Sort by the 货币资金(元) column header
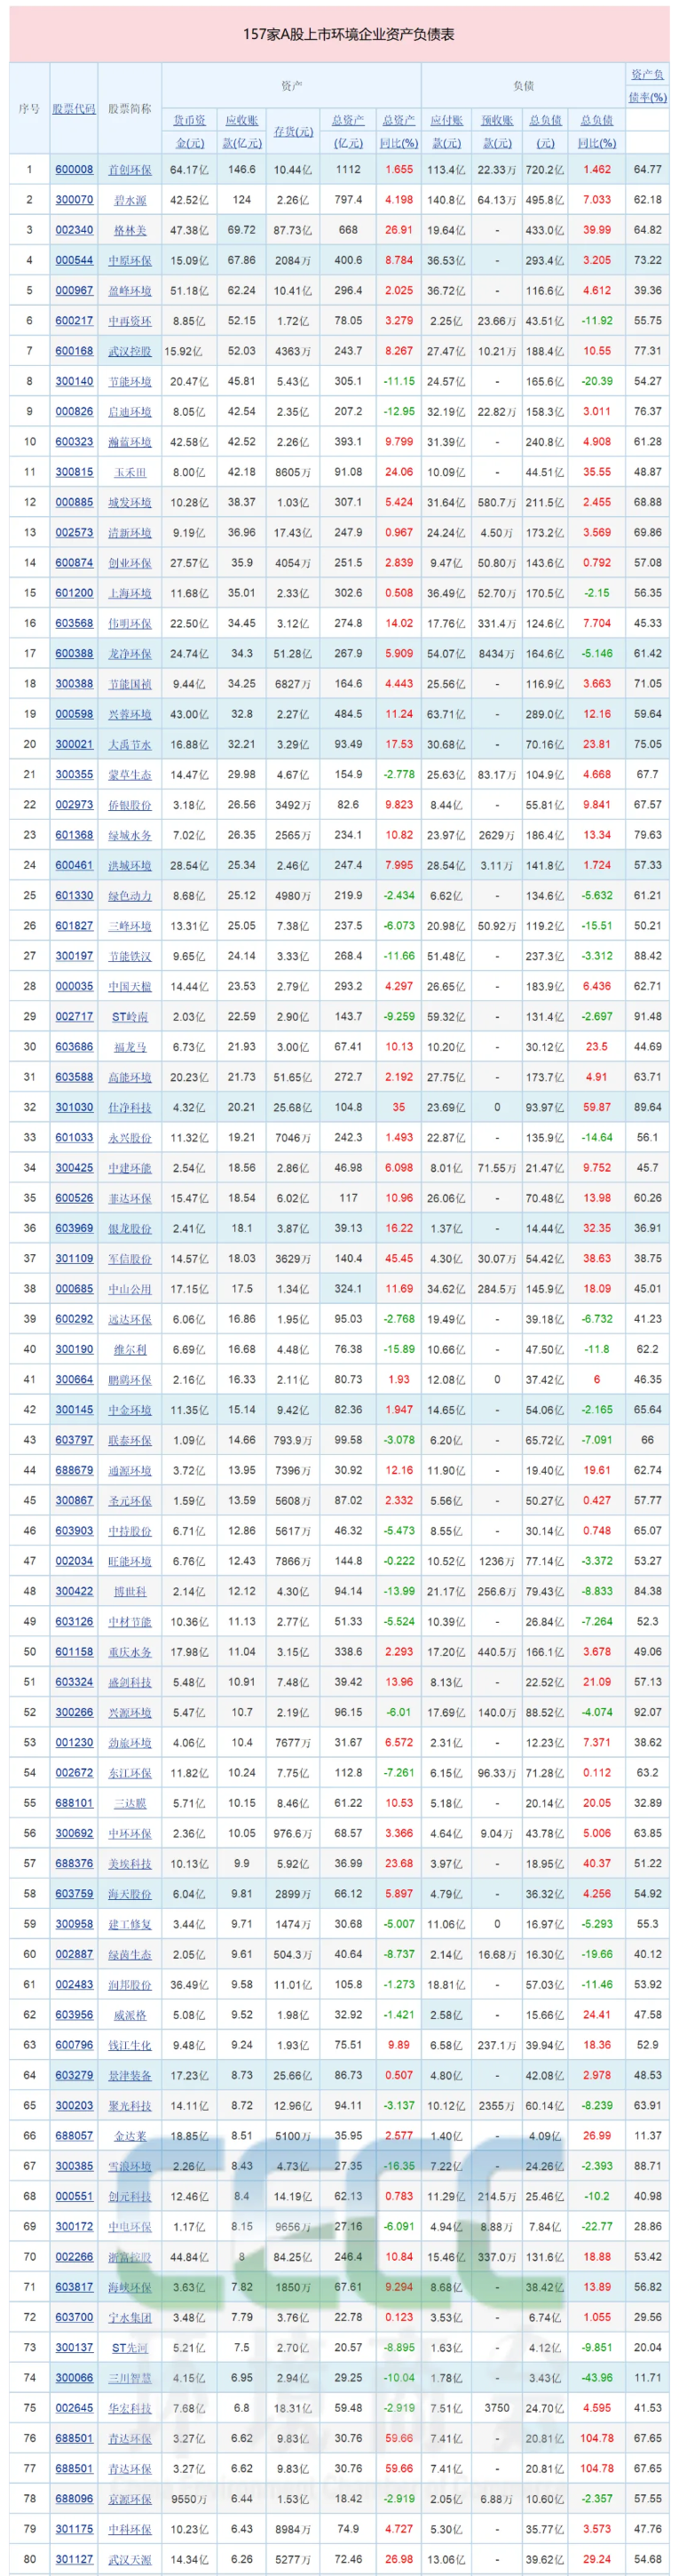 (190, 131)
